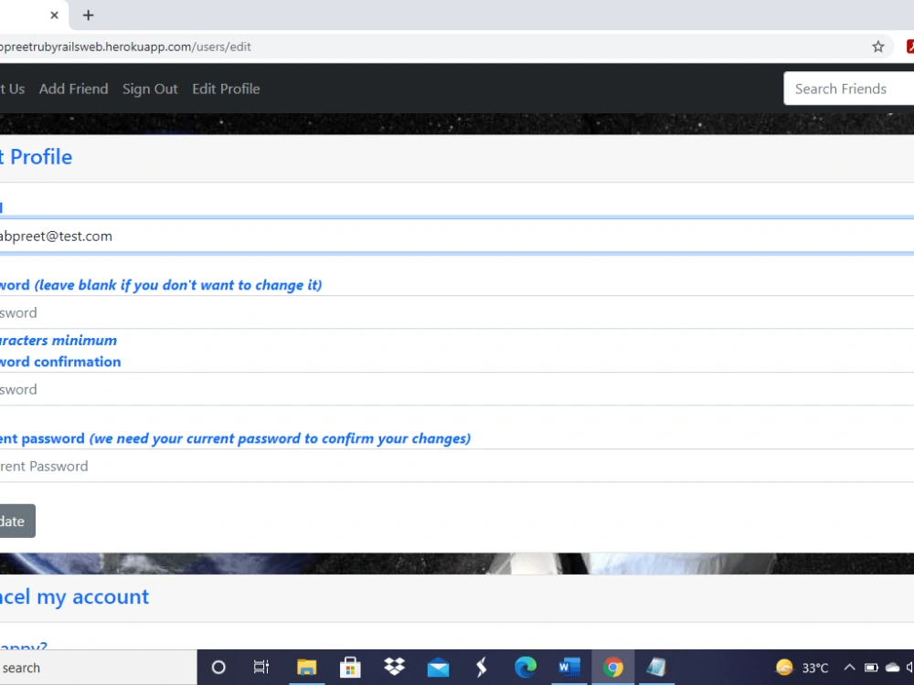Image resolution: width=914 pixels, height=685 pixels.
Task: Click the email field with test.com address
Action: point(457,236)
